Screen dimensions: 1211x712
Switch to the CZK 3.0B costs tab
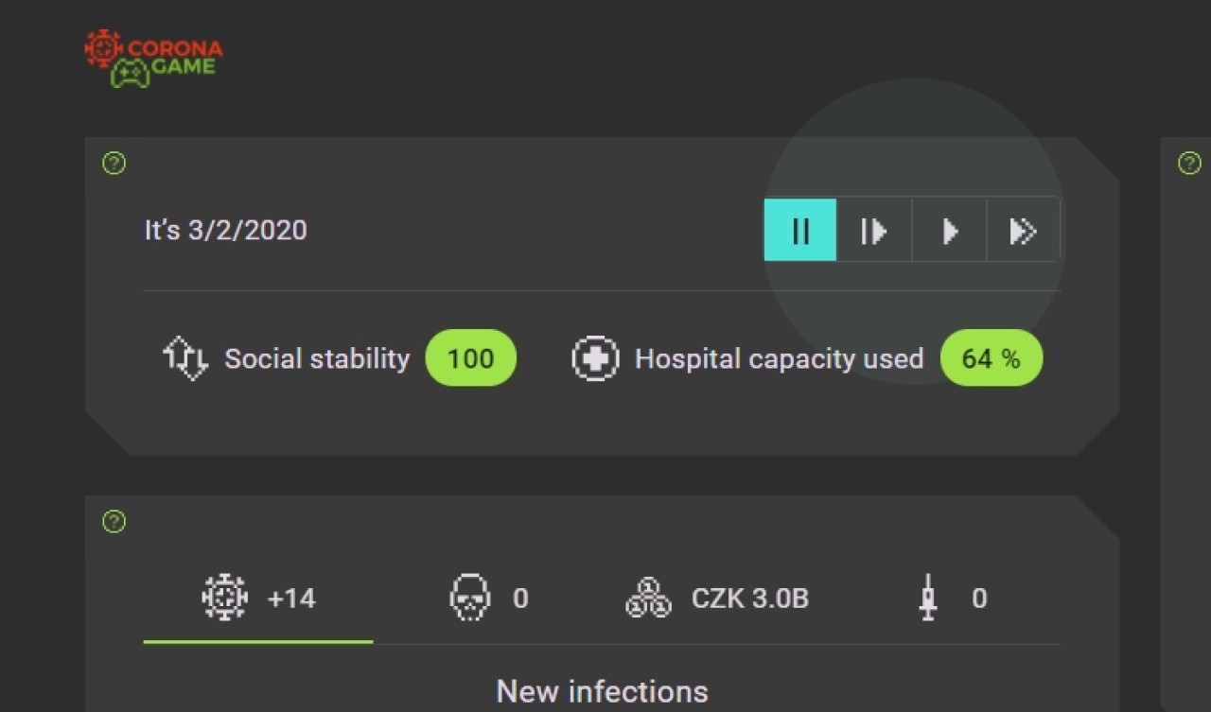pyautogui.click(x=718, y=599)
